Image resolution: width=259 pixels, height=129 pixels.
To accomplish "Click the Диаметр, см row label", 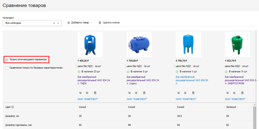I will coord(12,116).
